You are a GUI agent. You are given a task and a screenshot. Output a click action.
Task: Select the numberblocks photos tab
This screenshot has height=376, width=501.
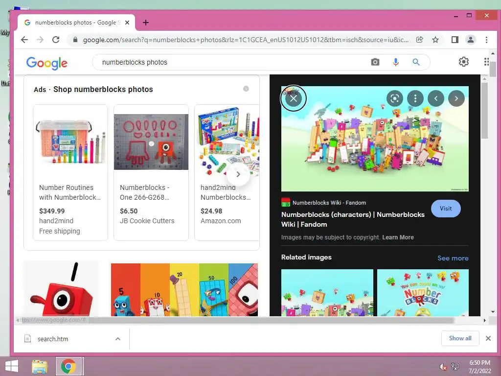(x=76, y=23)
